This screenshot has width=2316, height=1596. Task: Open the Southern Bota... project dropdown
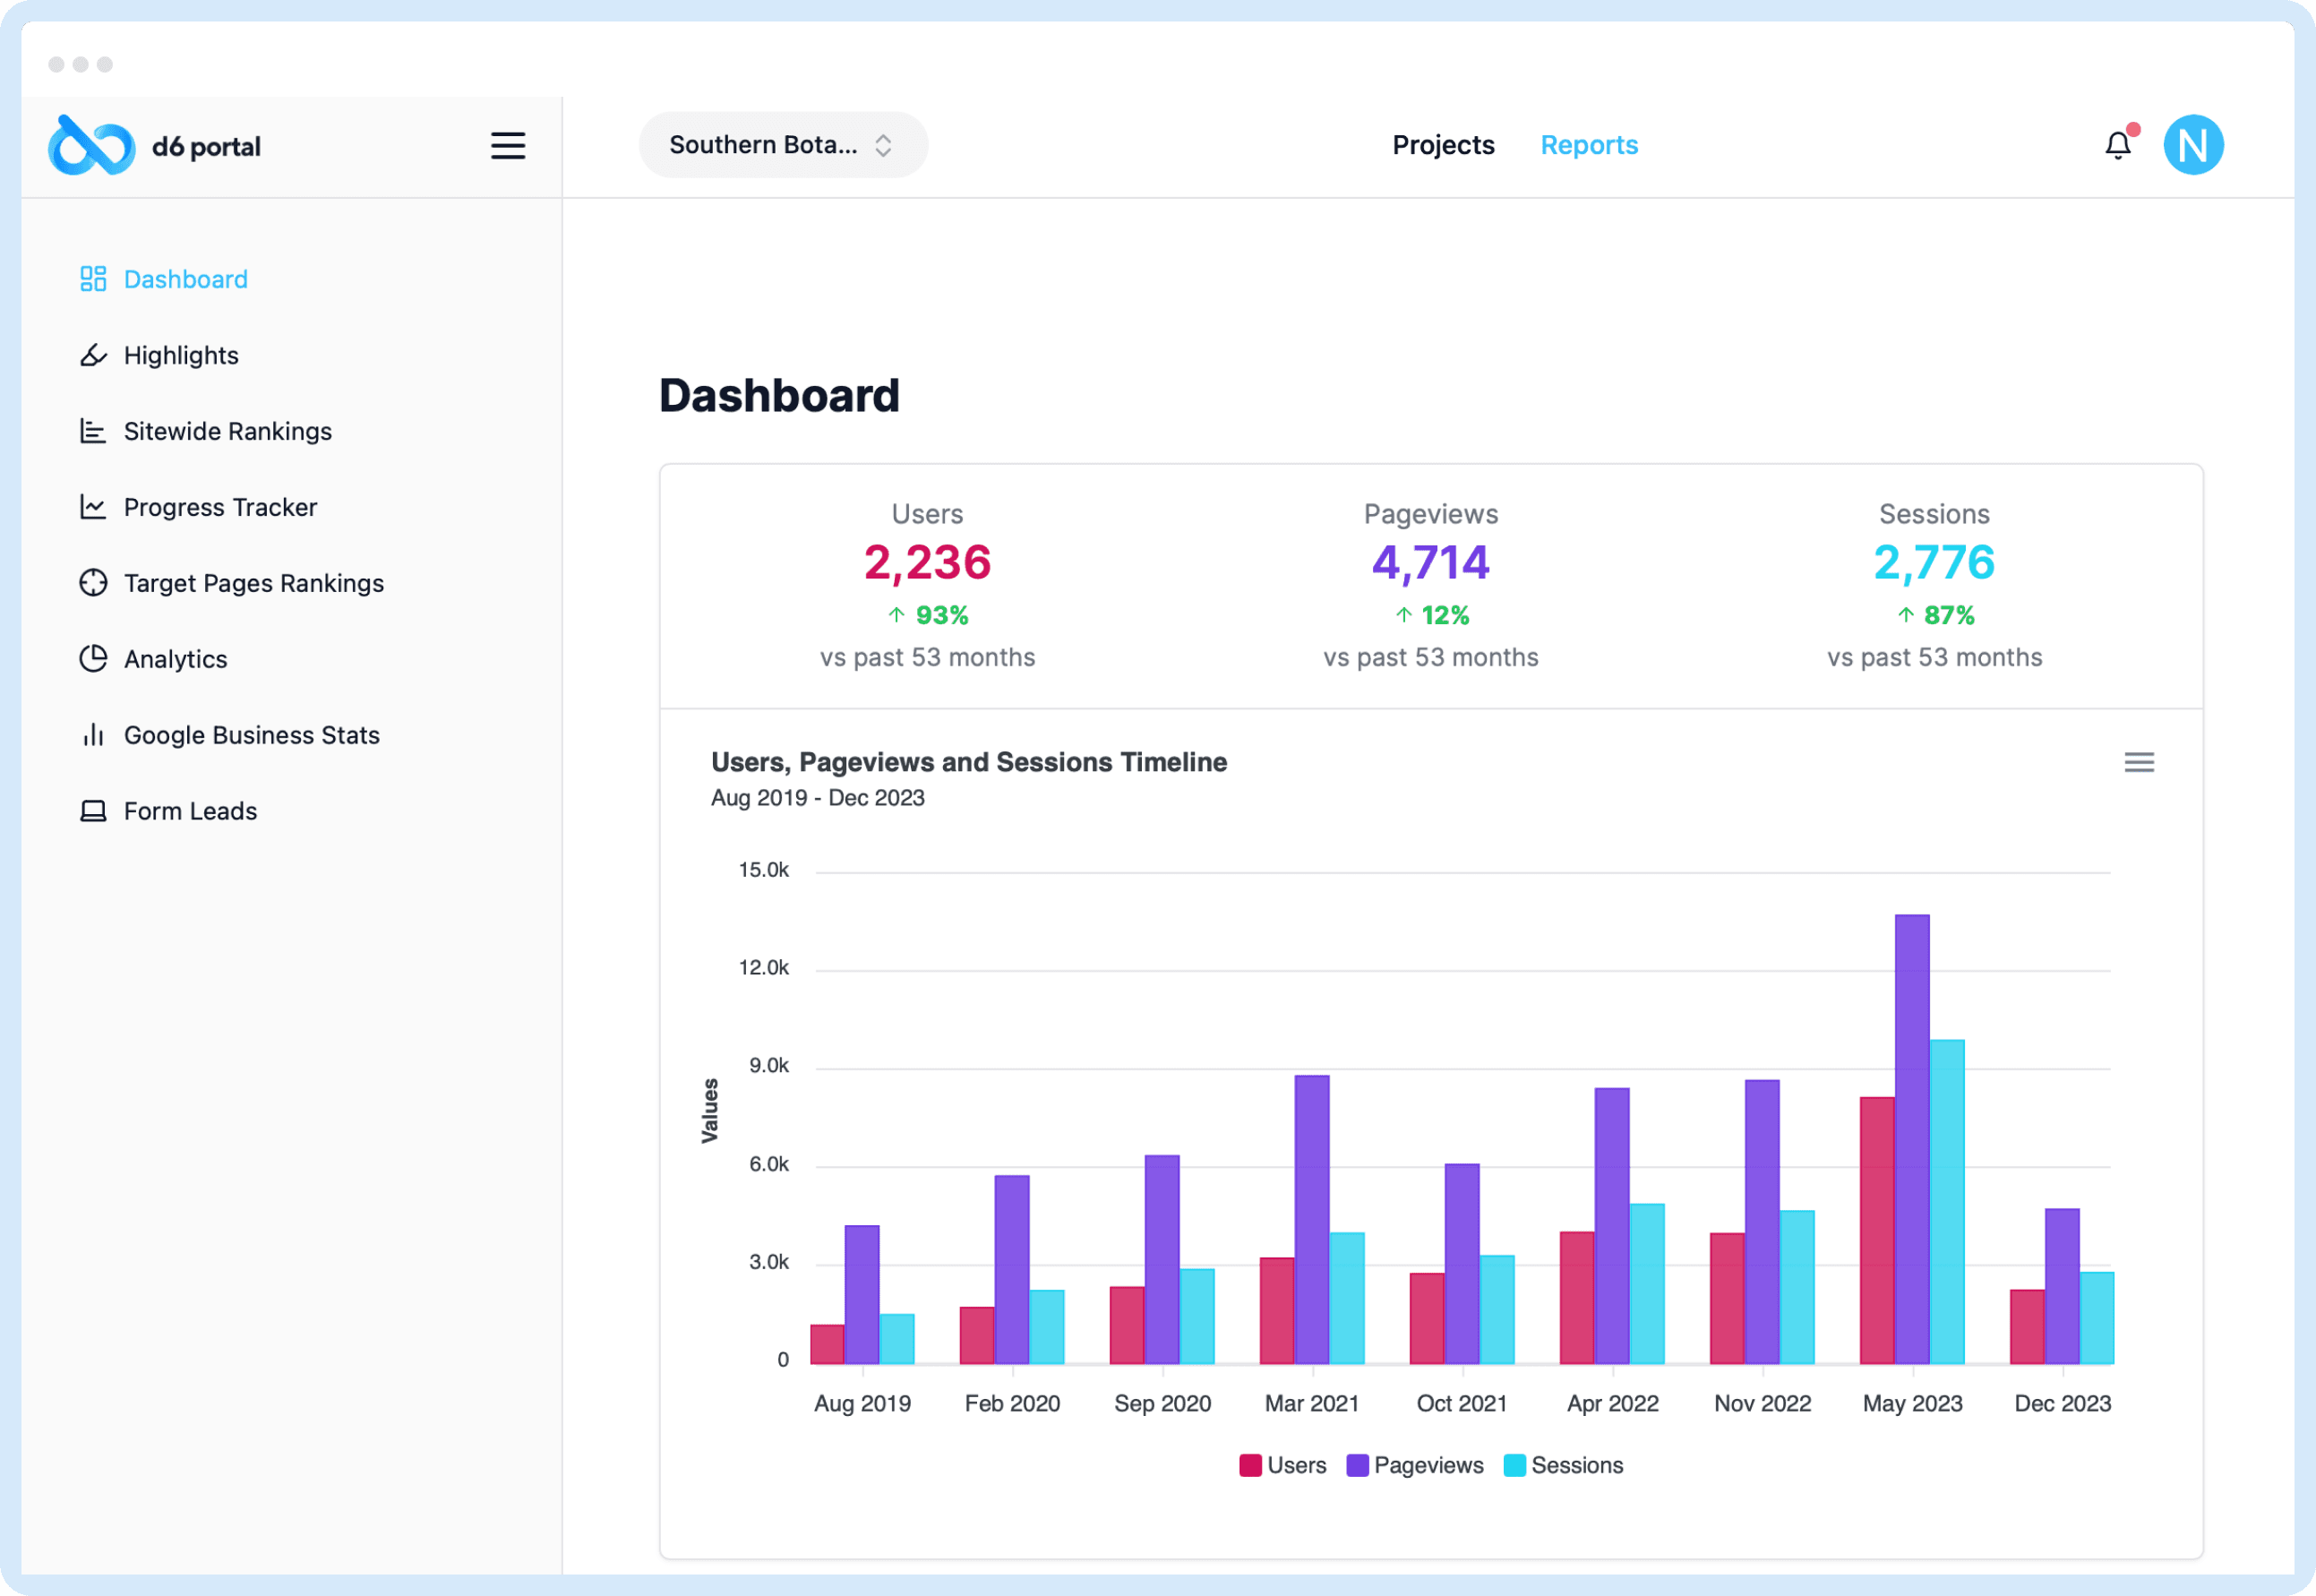click(x=785, y=144)
